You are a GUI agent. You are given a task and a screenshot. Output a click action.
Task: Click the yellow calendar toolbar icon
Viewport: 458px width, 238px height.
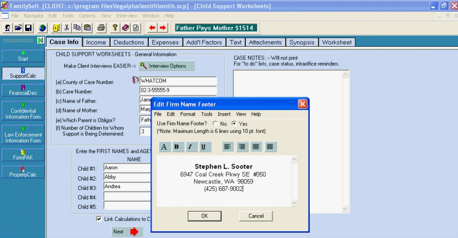click(56, 28)
